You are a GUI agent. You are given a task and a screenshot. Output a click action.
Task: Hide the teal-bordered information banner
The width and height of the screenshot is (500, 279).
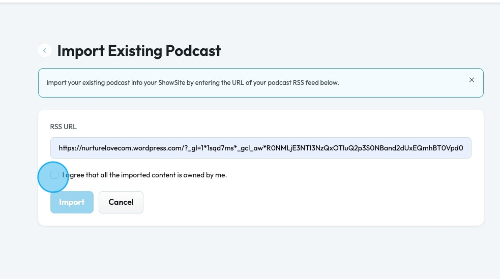pyautogui.click(x=472, y=80)
